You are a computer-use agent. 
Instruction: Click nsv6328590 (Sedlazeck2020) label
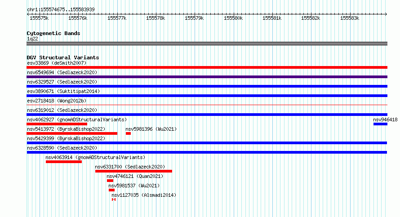62,148
